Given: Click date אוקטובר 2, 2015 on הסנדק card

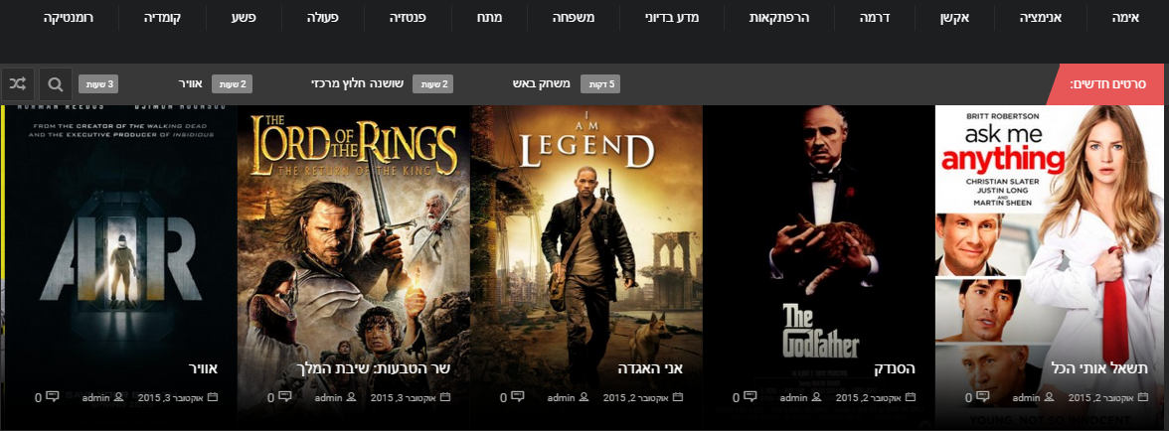Looking at the screenshot, I should pos(869,397).
